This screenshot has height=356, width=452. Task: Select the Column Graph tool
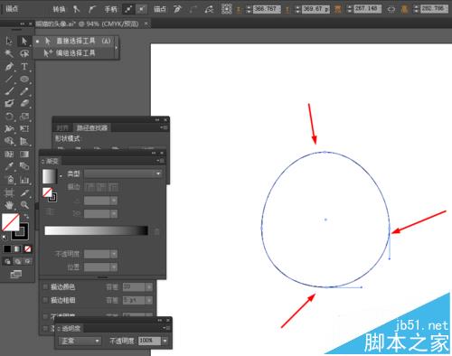[x=24, y=180]
